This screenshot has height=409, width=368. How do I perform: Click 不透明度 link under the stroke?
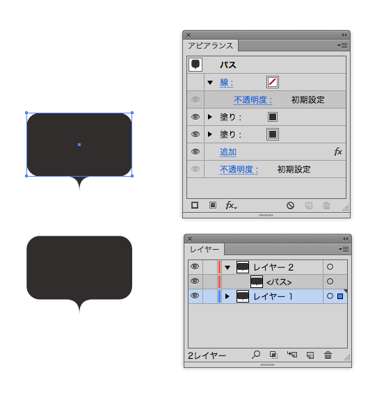(253, 100)
